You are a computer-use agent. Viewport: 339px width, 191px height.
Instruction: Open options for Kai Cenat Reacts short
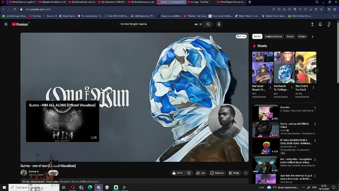point(270,88)
